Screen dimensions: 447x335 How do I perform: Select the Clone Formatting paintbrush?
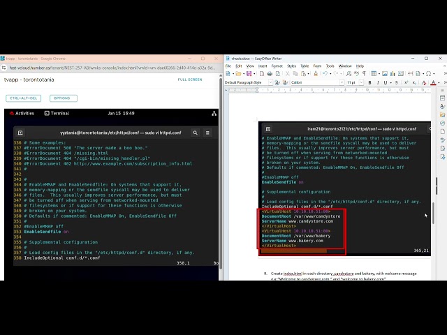(316, 74)
